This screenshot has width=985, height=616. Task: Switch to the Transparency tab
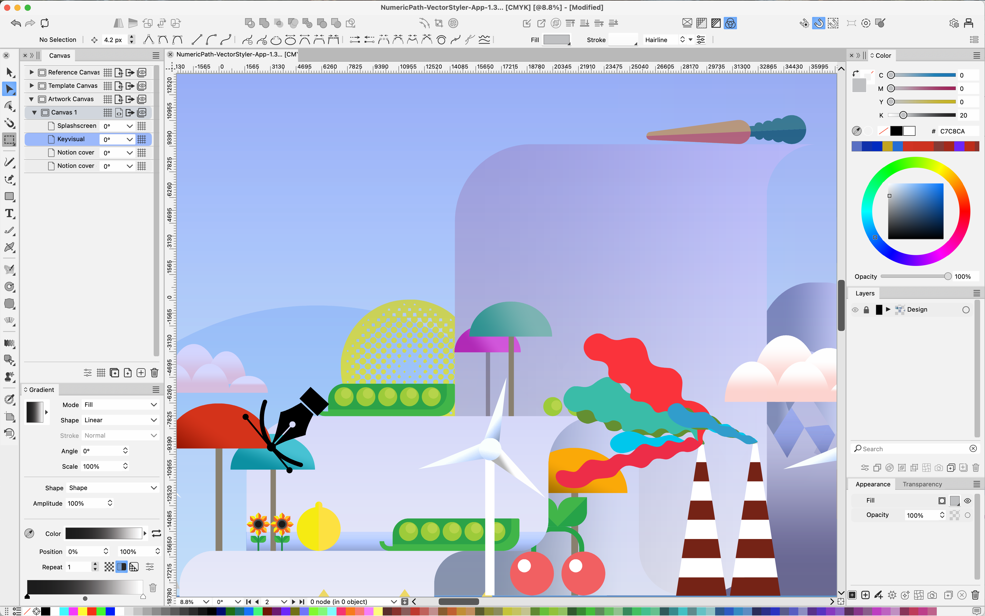(x=922, y=484)
